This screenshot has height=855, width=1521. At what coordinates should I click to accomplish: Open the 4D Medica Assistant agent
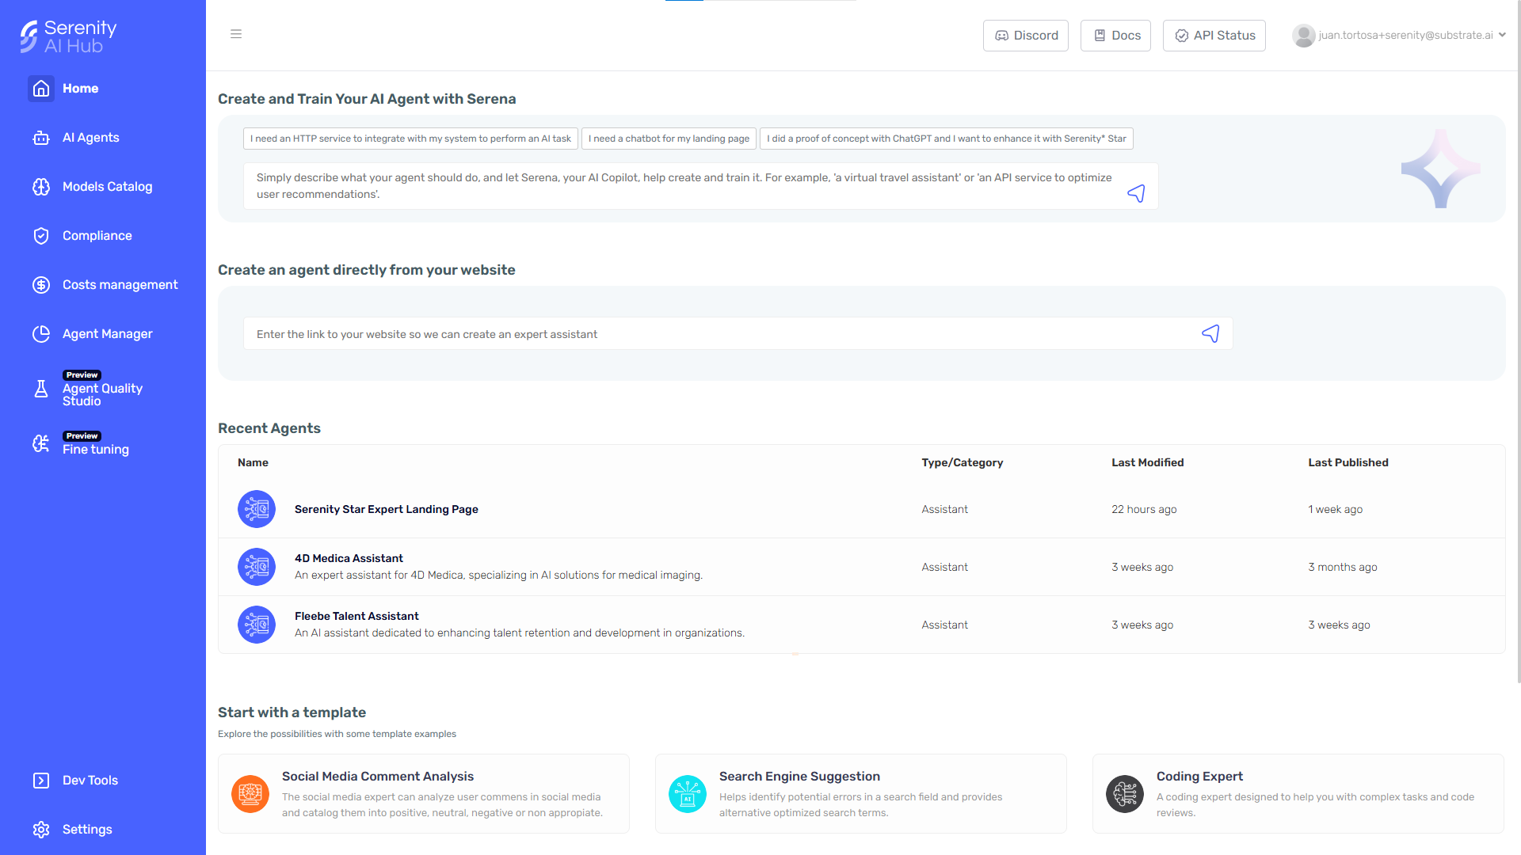click(349, 558)
